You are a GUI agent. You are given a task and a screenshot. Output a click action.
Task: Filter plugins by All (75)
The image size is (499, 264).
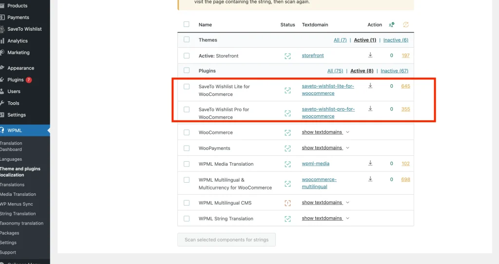click(x=335, y=71)
